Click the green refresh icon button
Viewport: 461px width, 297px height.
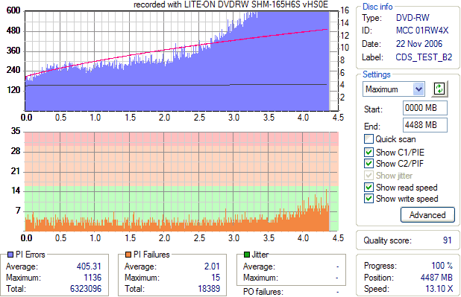pos(439,89)
